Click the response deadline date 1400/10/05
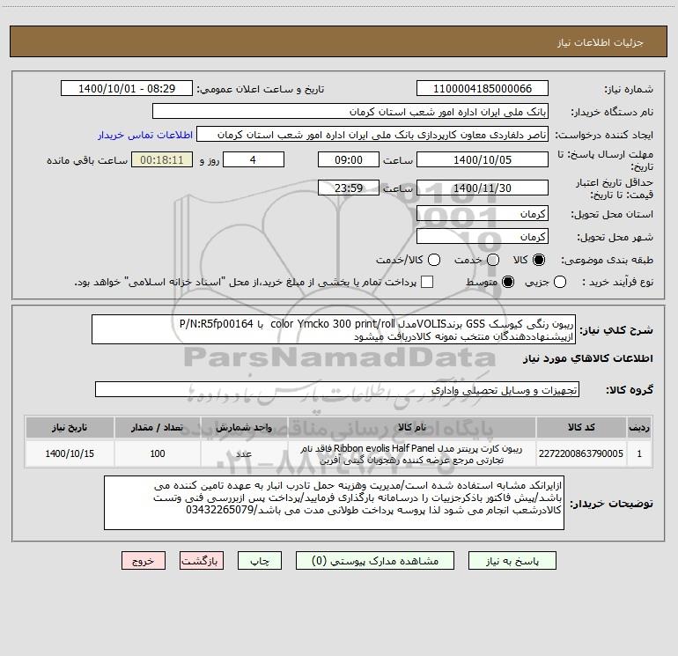The image size is (678, 656). coord(483,160)
